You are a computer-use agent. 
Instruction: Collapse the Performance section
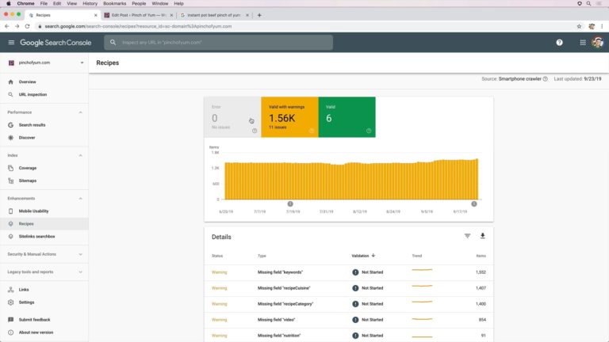tap(80, 112)
